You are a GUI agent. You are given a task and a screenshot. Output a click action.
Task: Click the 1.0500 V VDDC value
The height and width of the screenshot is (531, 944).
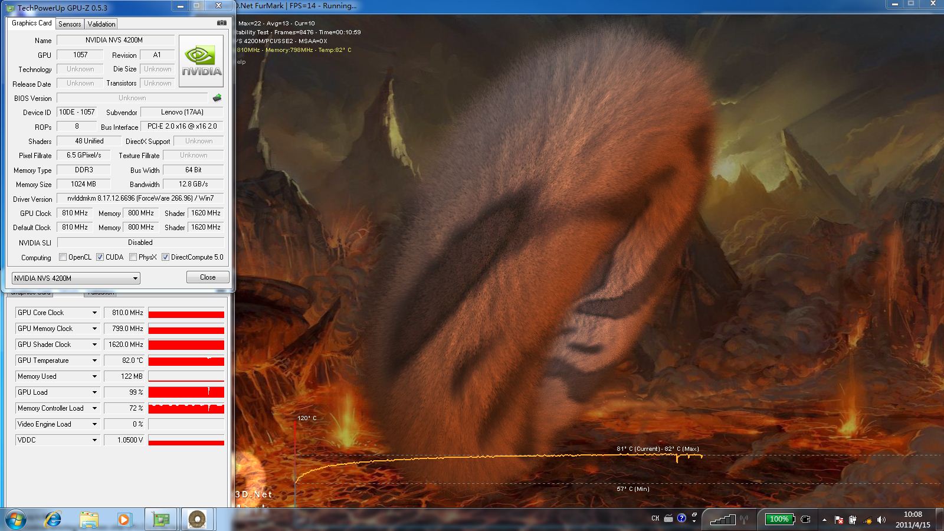coord(124,440)
